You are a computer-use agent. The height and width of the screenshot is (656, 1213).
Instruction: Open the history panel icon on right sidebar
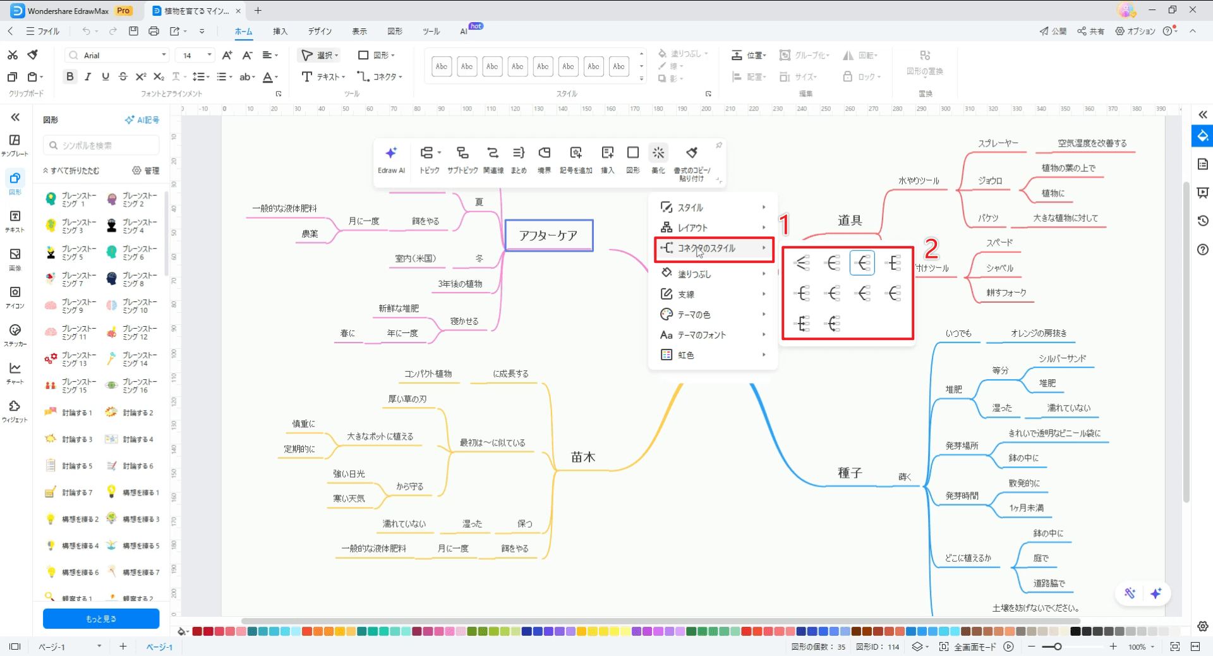(1202, 221)
